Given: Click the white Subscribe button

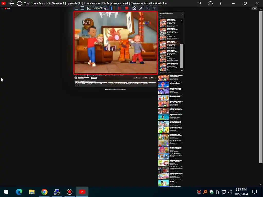Looking at the screenshot, I should pyautogui.click(x=93, y=78).
